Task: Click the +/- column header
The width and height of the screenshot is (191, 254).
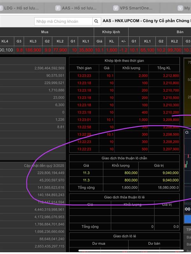Action: (124, 41)
